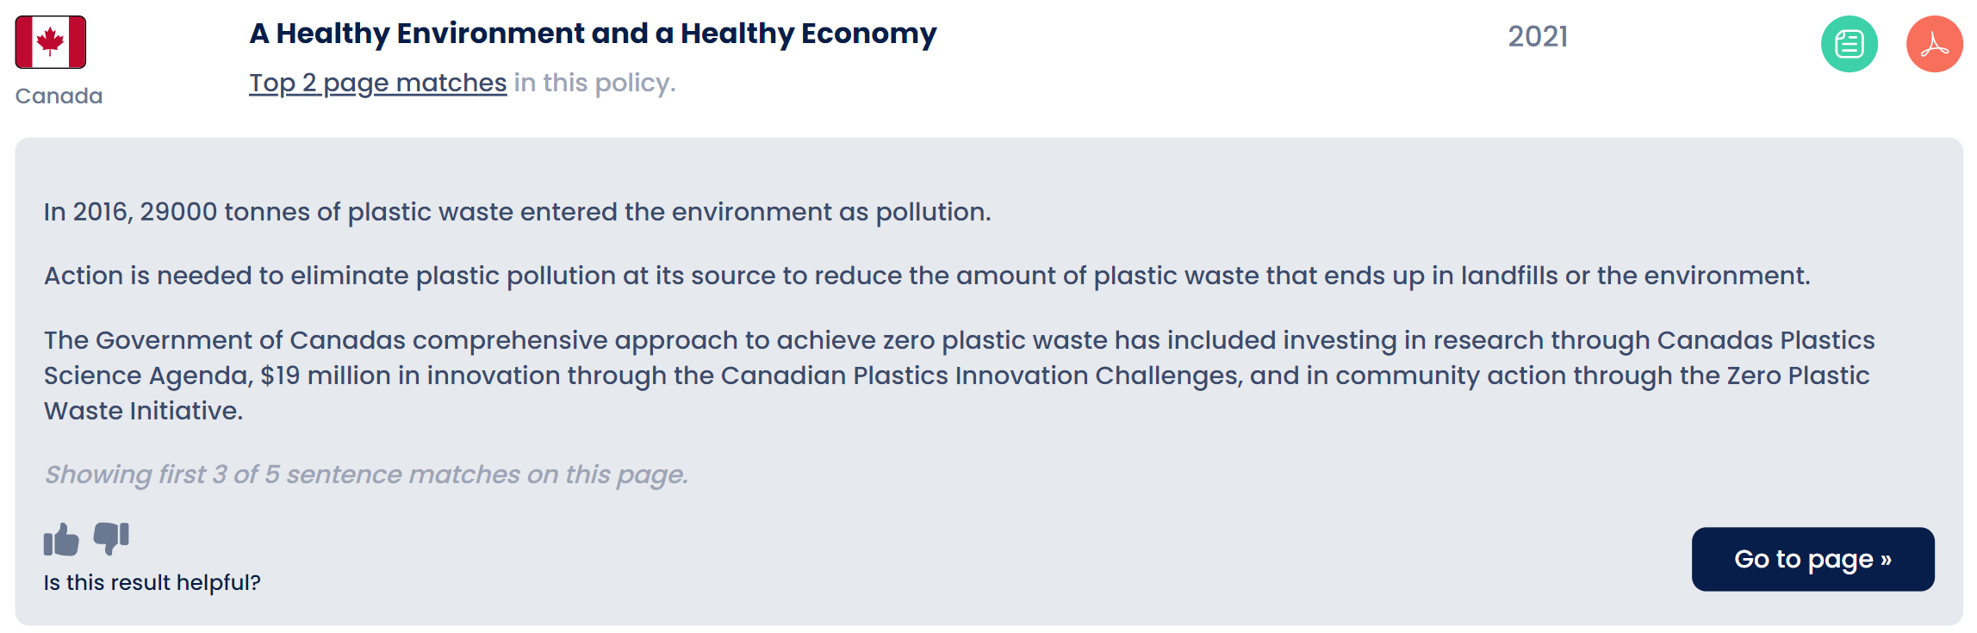Click the "Showing first 3 of 5" note

coord(366,475)
